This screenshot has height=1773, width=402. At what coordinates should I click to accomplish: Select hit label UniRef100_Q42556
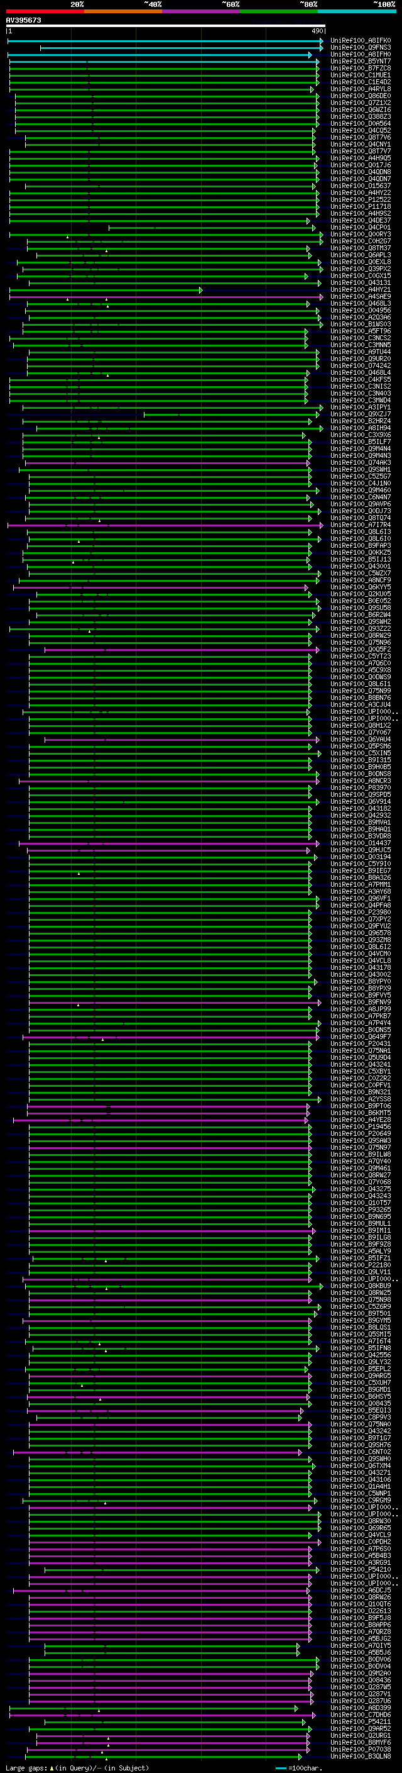[361, 1355]
